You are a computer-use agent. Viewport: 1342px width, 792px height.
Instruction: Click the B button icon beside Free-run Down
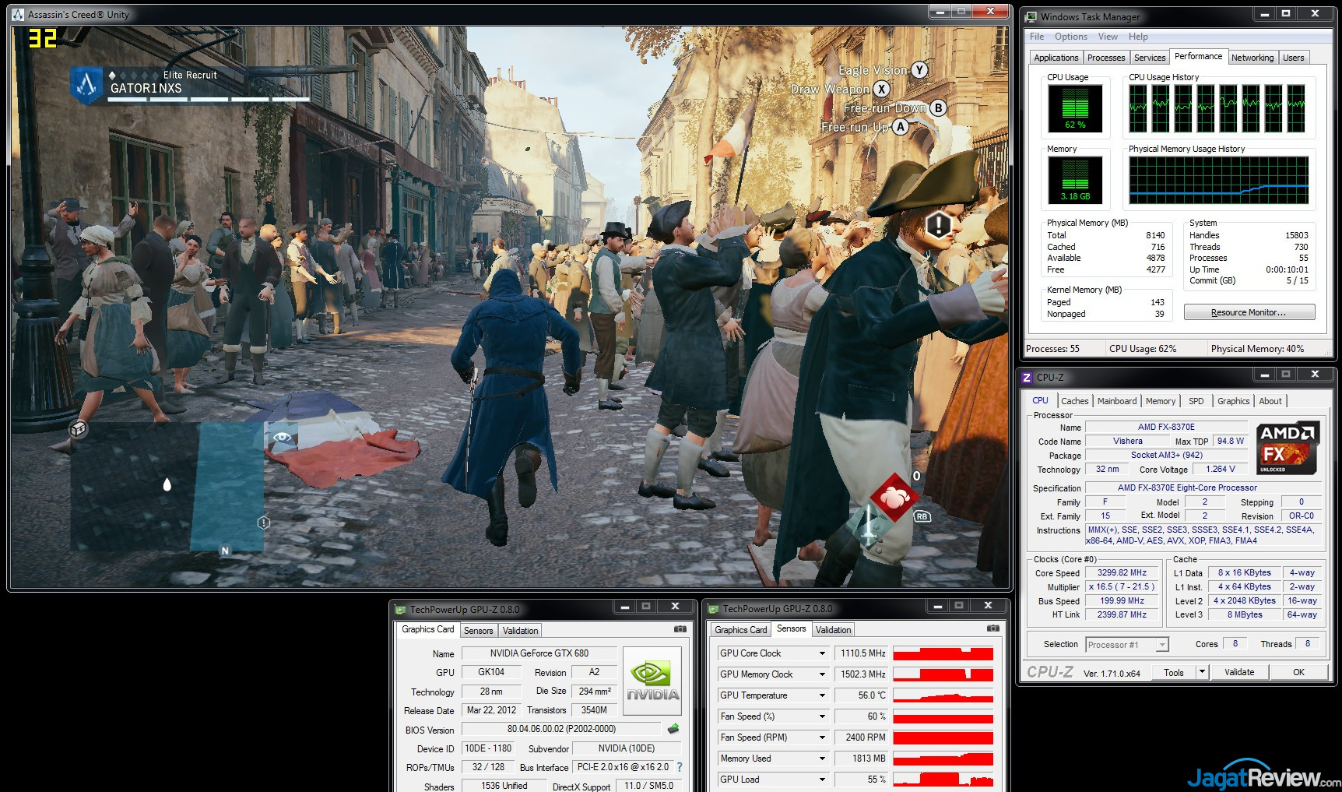coord(938,108)
